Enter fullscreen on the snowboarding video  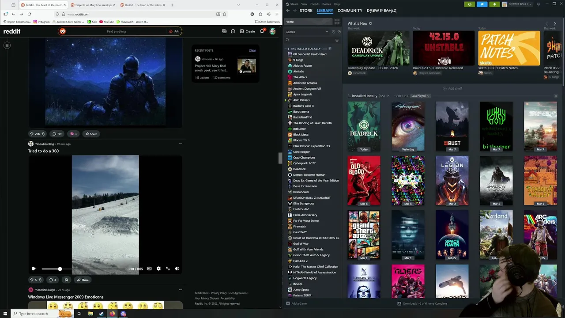coord(168,269)
